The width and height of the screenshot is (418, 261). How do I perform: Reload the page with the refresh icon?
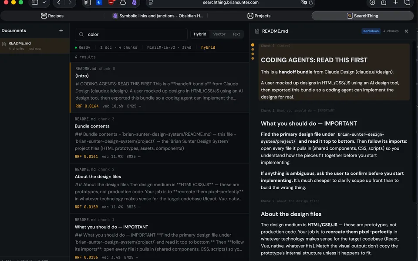(x=311, y=3)
